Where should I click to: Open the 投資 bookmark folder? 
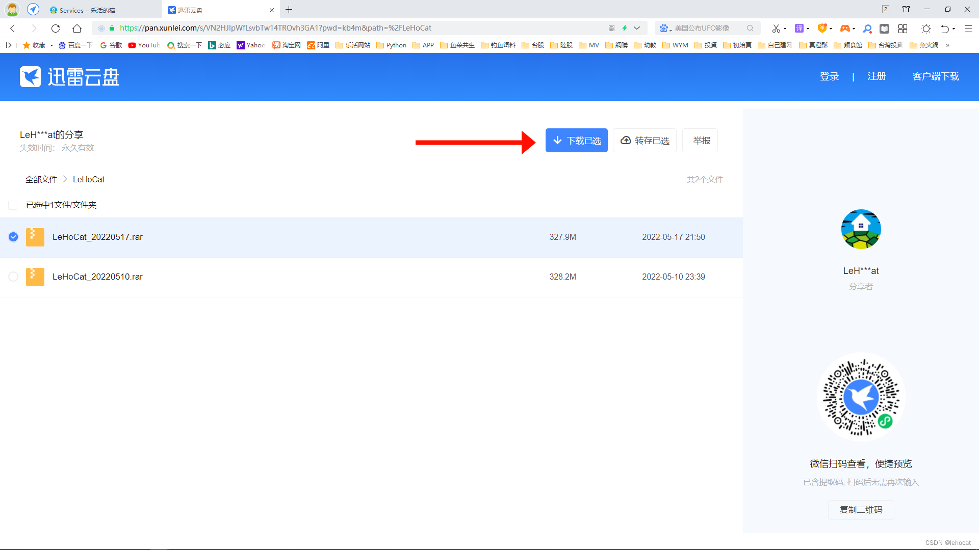click(x=706, y=45)
